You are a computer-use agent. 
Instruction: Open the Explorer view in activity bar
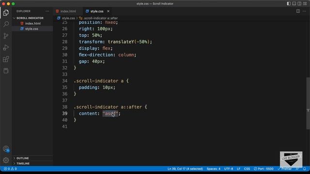click(x=6, y=13)
